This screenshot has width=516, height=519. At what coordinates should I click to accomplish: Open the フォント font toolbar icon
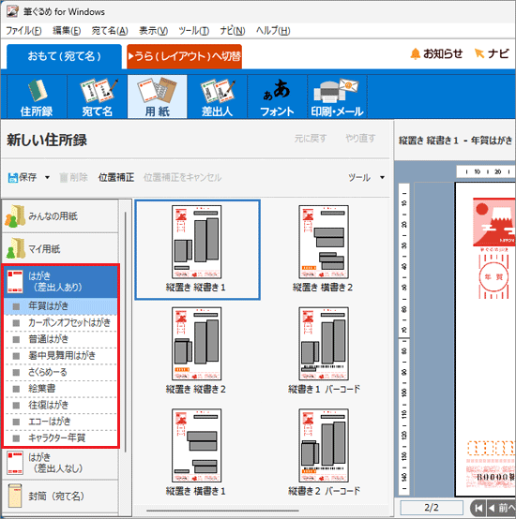pyautogui.click(x=277, y=96)
